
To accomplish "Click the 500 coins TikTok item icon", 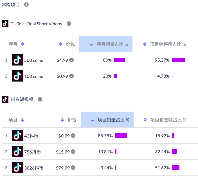I will 17,60.
